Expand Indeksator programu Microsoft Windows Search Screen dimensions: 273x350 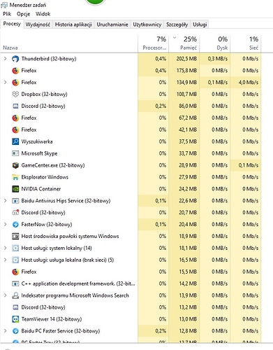pyautogui.click(x=6, y=295)
